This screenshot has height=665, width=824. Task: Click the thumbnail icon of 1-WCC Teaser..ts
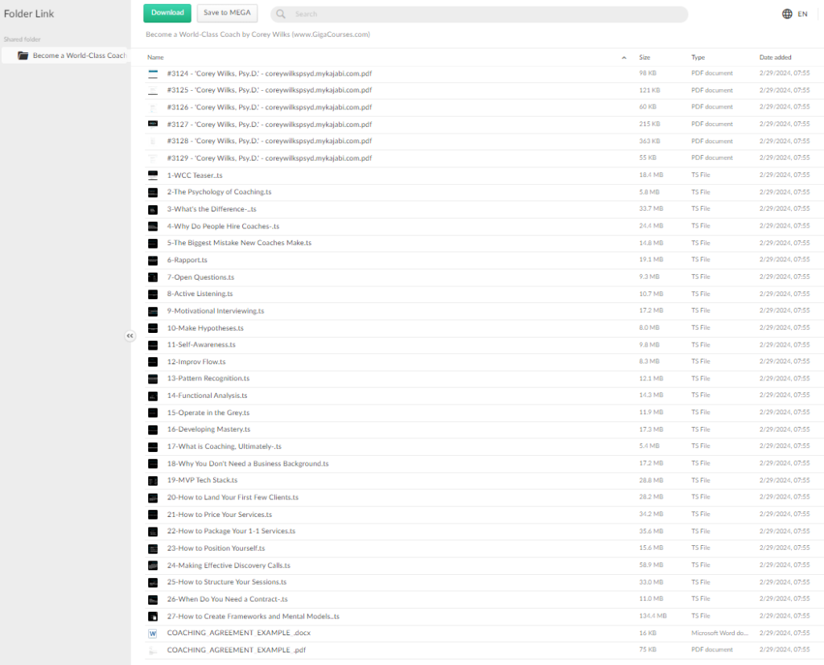pyautogui.click(x=153, y=174)
